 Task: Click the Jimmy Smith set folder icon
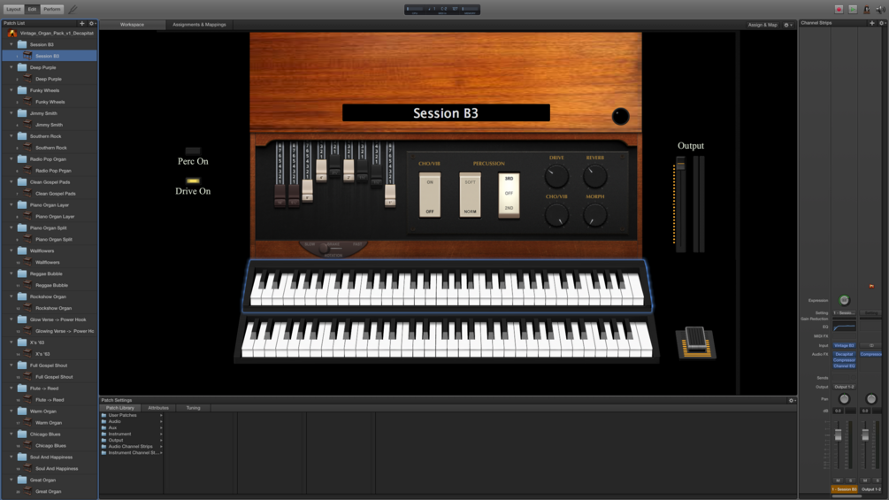point(22,113)
